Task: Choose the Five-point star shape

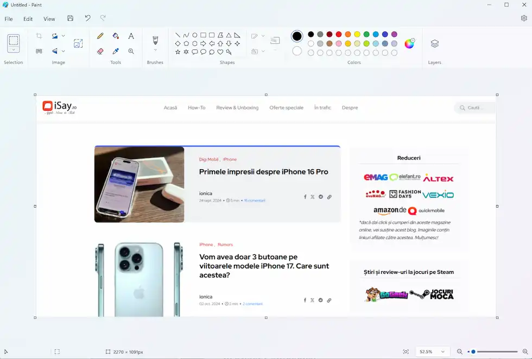Action: pos(178,52)
